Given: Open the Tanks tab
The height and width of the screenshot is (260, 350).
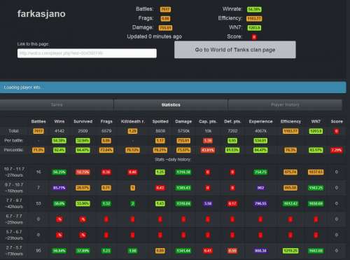Looking at the screenshot, I should [x=57, y=104].
